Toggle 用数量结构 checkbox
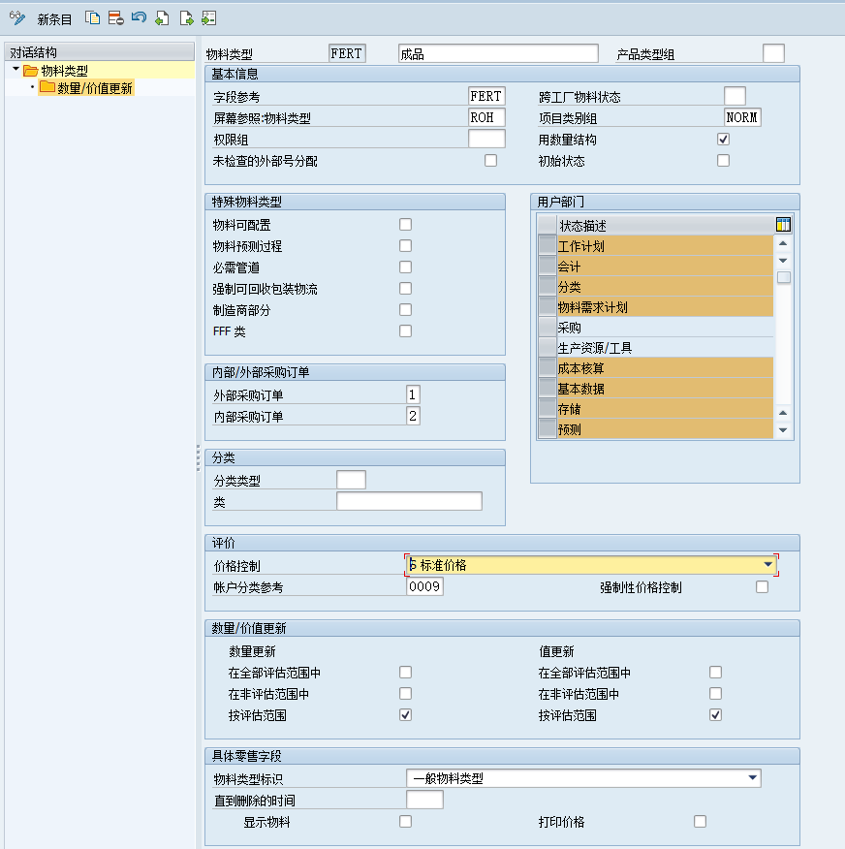Screen dimensions: 845x849 coord(723,140)
